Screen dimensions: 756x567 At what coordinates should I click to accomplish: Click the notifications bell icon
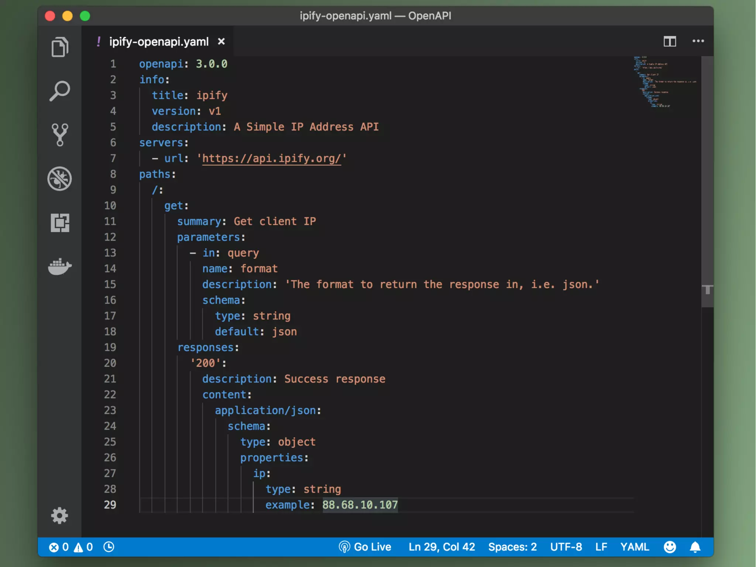[x=695, y=547]
